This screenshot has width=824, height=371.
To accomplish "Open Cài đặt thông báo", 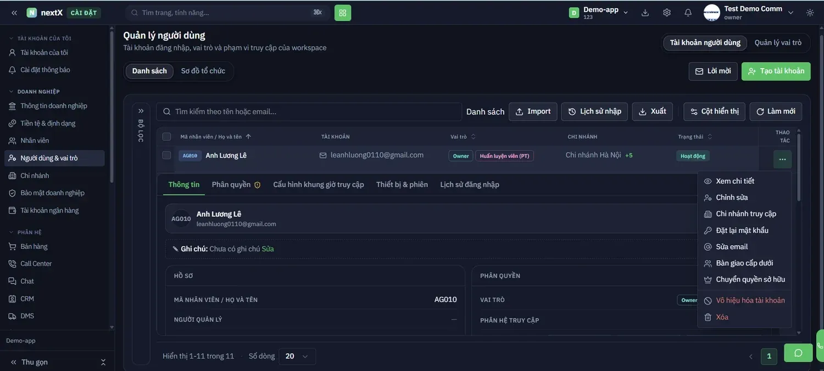I will (55, 70).
